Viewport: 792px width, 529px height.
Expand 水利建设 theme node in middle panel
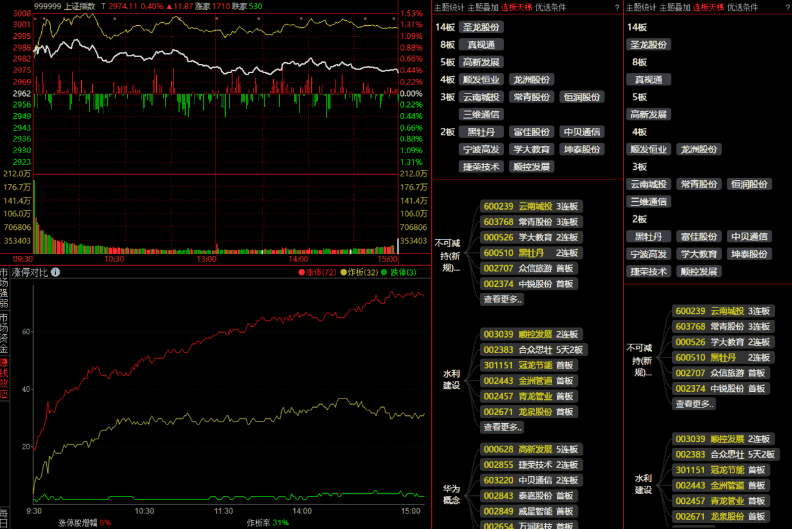[452, 379]
